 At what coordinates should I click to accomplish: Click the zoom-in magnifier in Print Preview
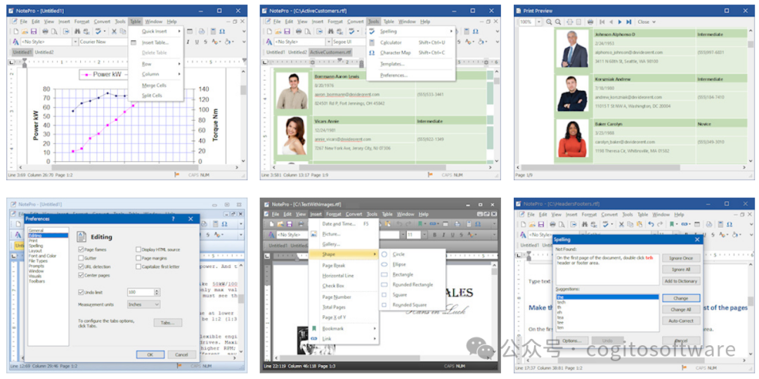click(549, 22)
